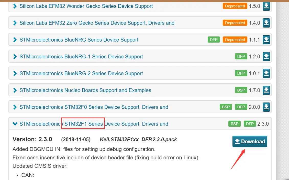
Task: Open STMicroelectronics STM32F1 Series Device Support link
Action: (94, 124)
